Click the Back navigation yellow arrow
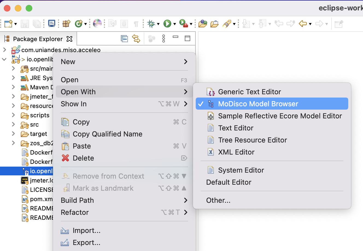Image resolution: width=363 pixels, height=251 pixels. pos(303,24)
